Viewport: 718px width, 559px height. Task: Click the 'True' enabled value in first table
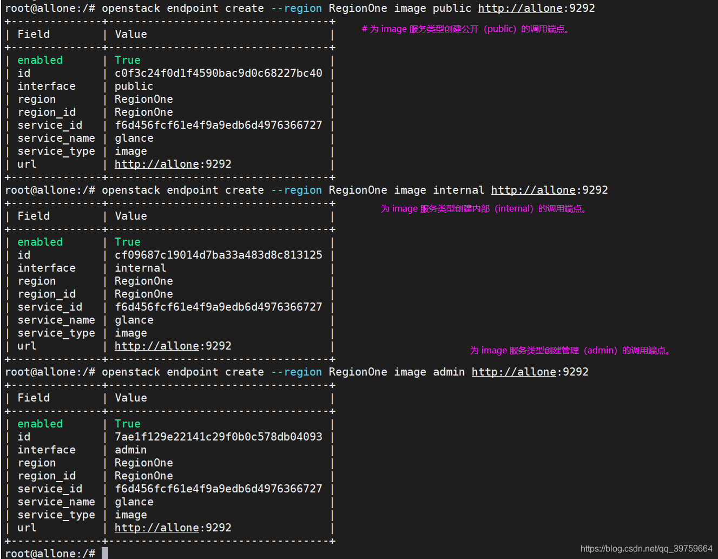pos(128,61)
